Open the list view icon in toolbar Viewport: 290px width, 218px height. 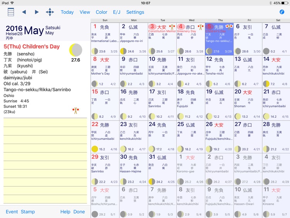[11, 12]
